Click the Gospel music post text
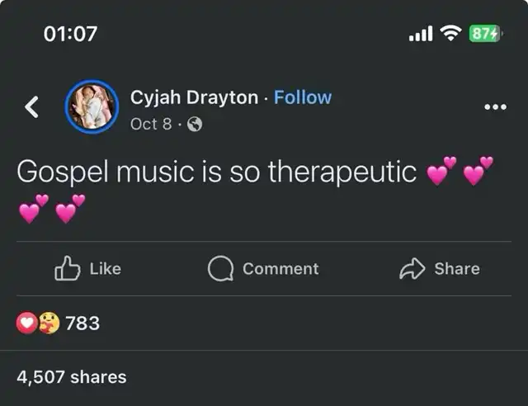The width and height of the screenshot is (528, 406). (x=217, y=172)
